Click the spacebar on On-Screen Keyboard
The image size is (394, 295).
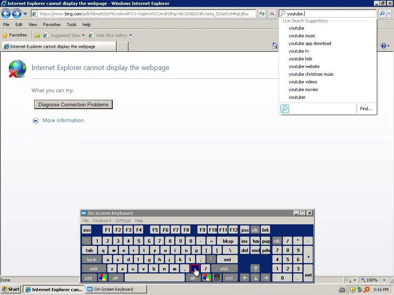coord(155,278)
